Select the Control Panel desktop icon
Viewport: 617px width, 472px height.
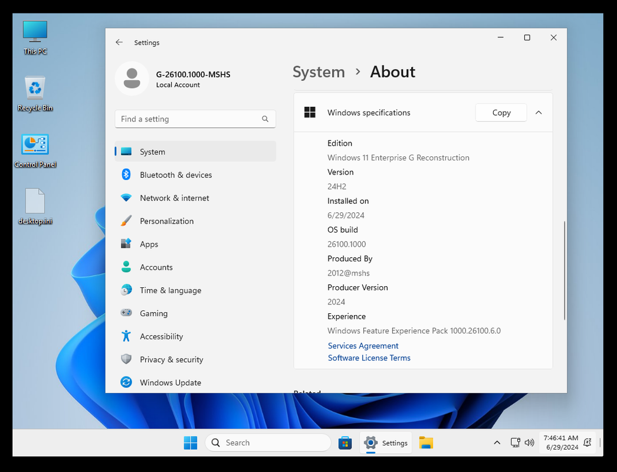point(35,151)
